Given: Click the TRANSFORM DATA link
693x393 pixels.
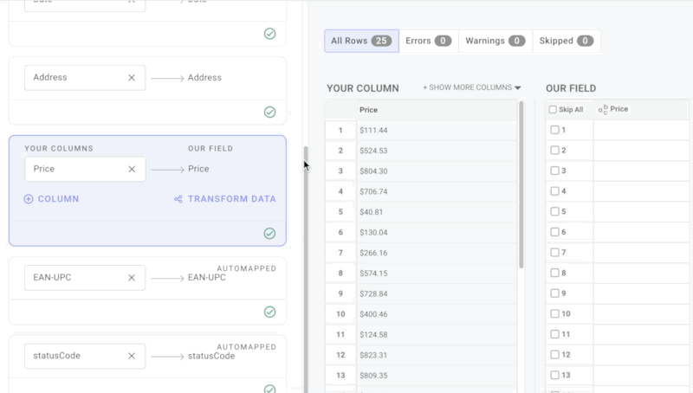Looking at the screenshot, I should [231, 199].
